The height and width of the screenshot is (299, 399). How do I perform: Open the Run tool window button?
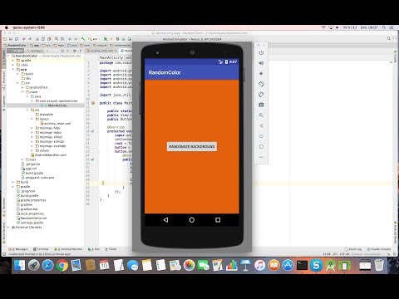click(94, 249)
